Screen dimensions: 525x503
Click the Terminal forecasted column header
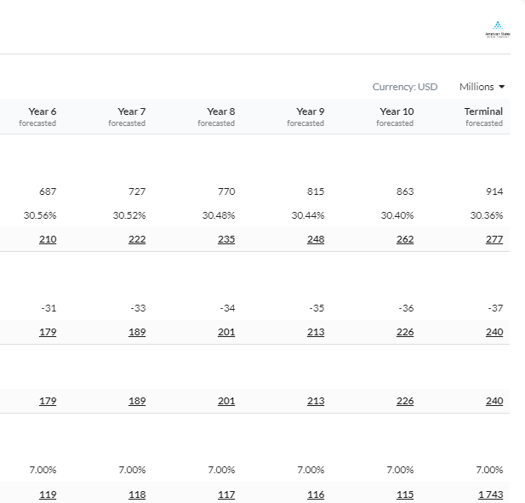pyautogui.click(x=483, y=117)
